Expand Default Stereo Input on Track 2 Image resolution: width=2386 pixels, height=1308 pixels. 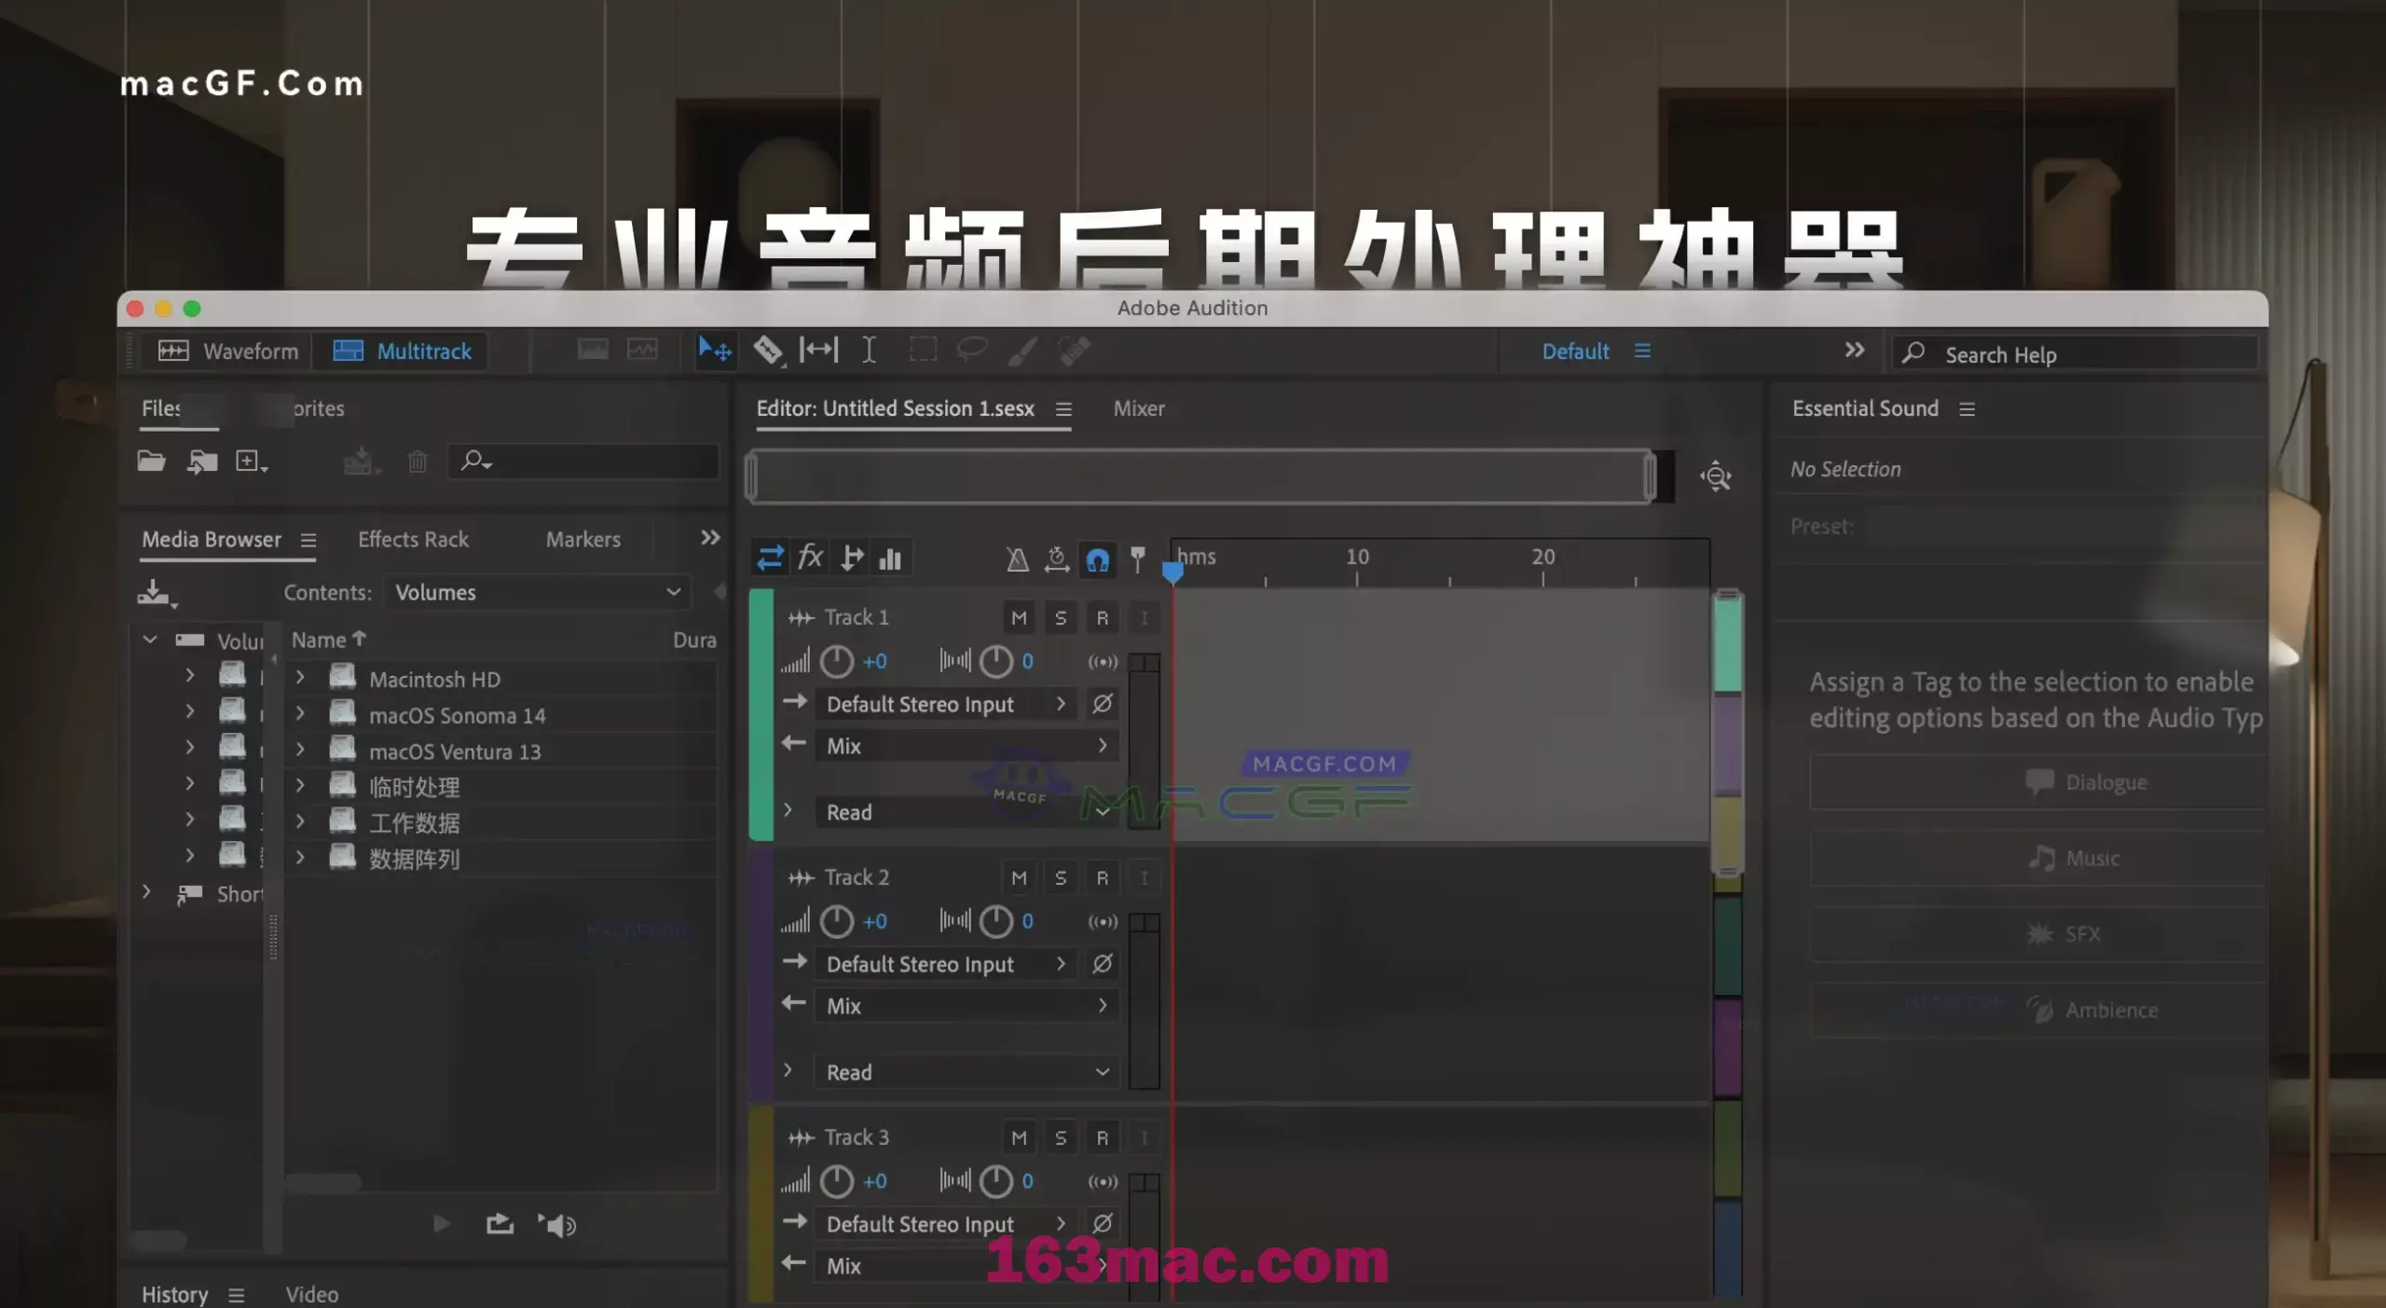pos(1060,963)
